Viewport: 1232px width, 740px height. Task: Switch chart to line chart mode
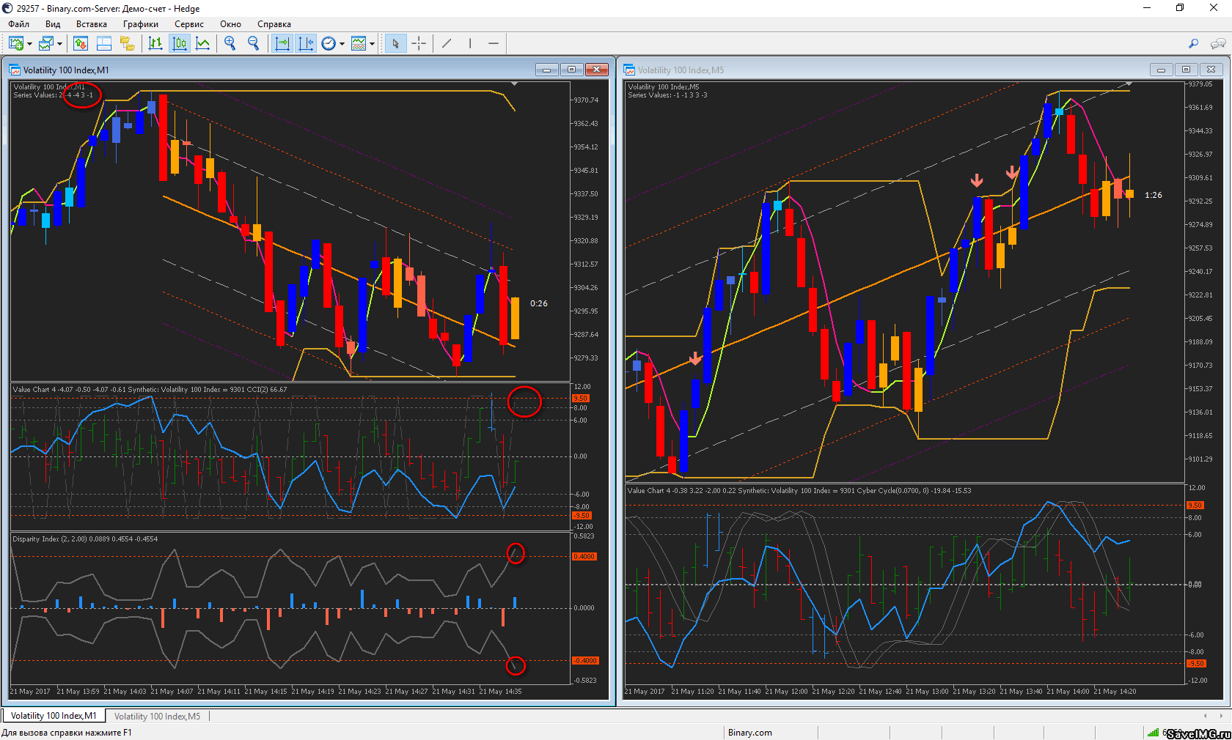coord(203,44)
